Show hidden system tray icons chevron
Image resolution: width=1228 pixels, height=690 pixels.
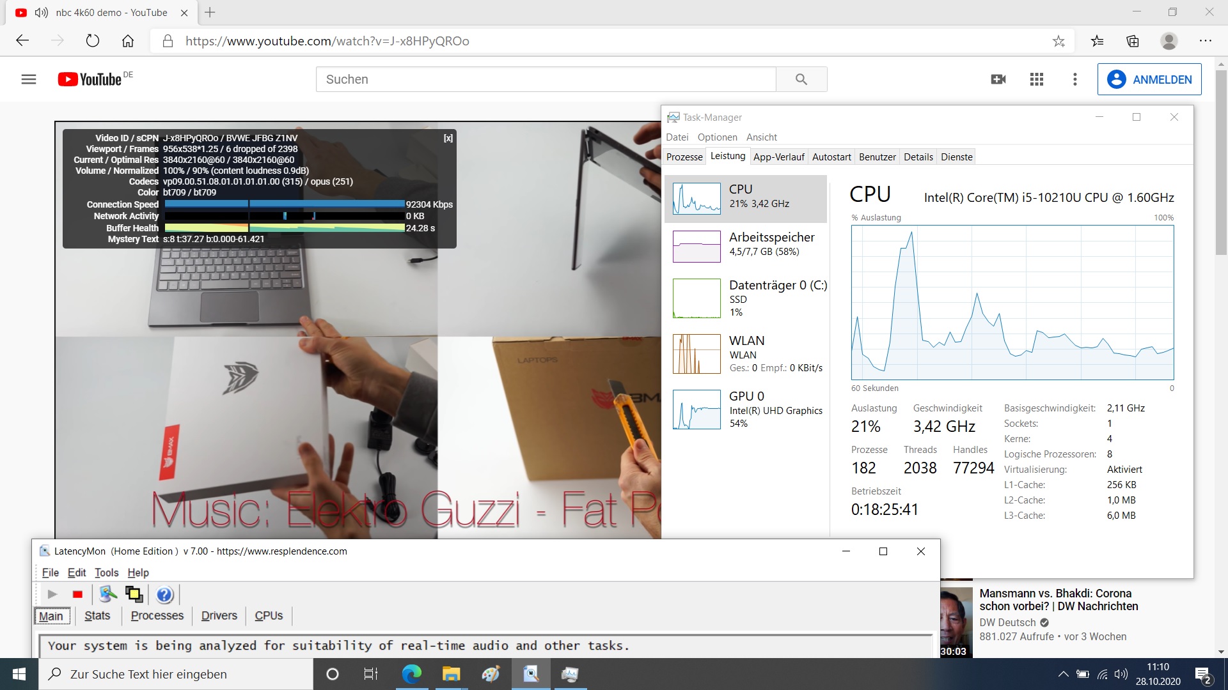click(1063, 674)
